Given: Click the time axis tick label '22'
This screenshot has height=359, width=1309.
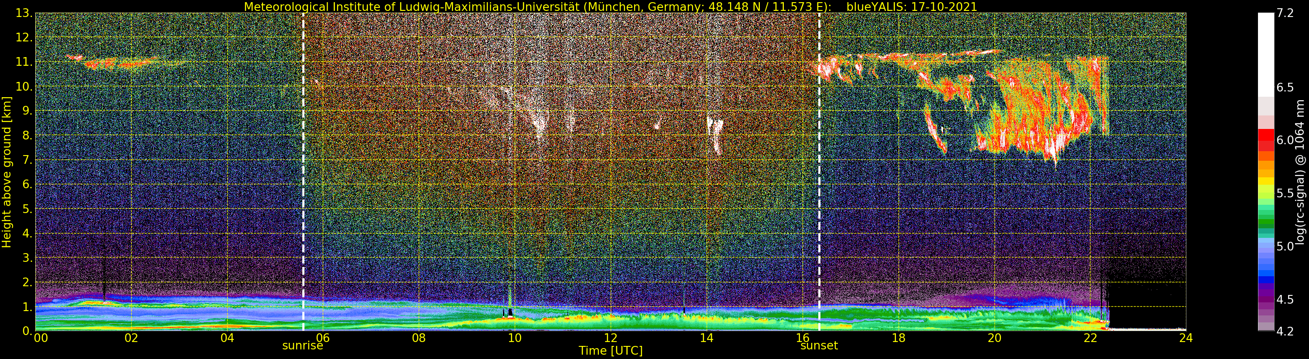Looking at the screenshot, I should click(x=1090, y=338).
